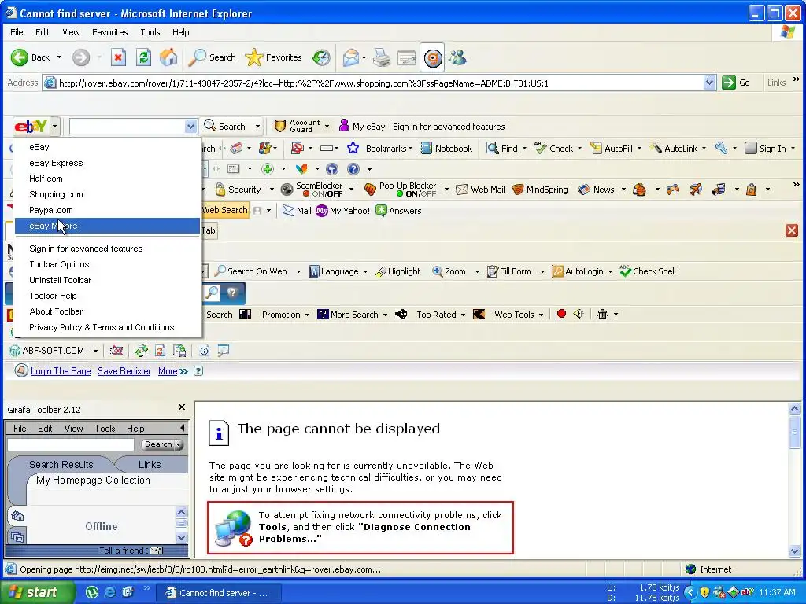Open the Favorites menu

pos(110,31)
